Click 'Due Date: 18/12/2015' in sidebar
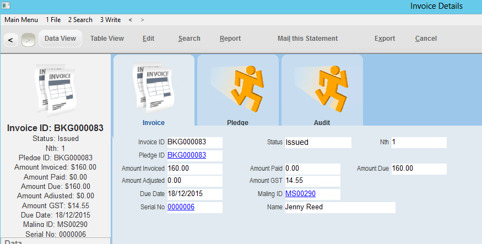Image resolution: width=482 pixels, height=244 pixels. 56,215
